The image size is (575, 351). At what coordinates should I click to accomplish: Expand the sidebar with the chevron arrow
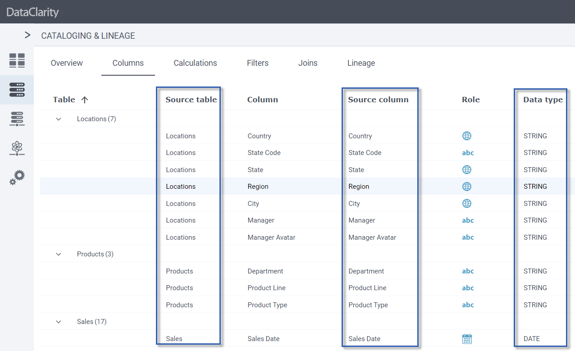click(x=27, y=35)
